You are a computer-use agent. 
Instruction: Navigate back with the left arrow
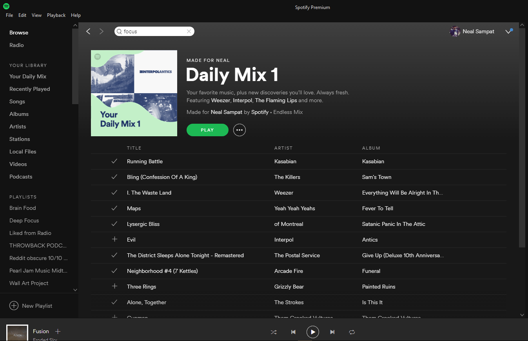[x=89, y=31]
